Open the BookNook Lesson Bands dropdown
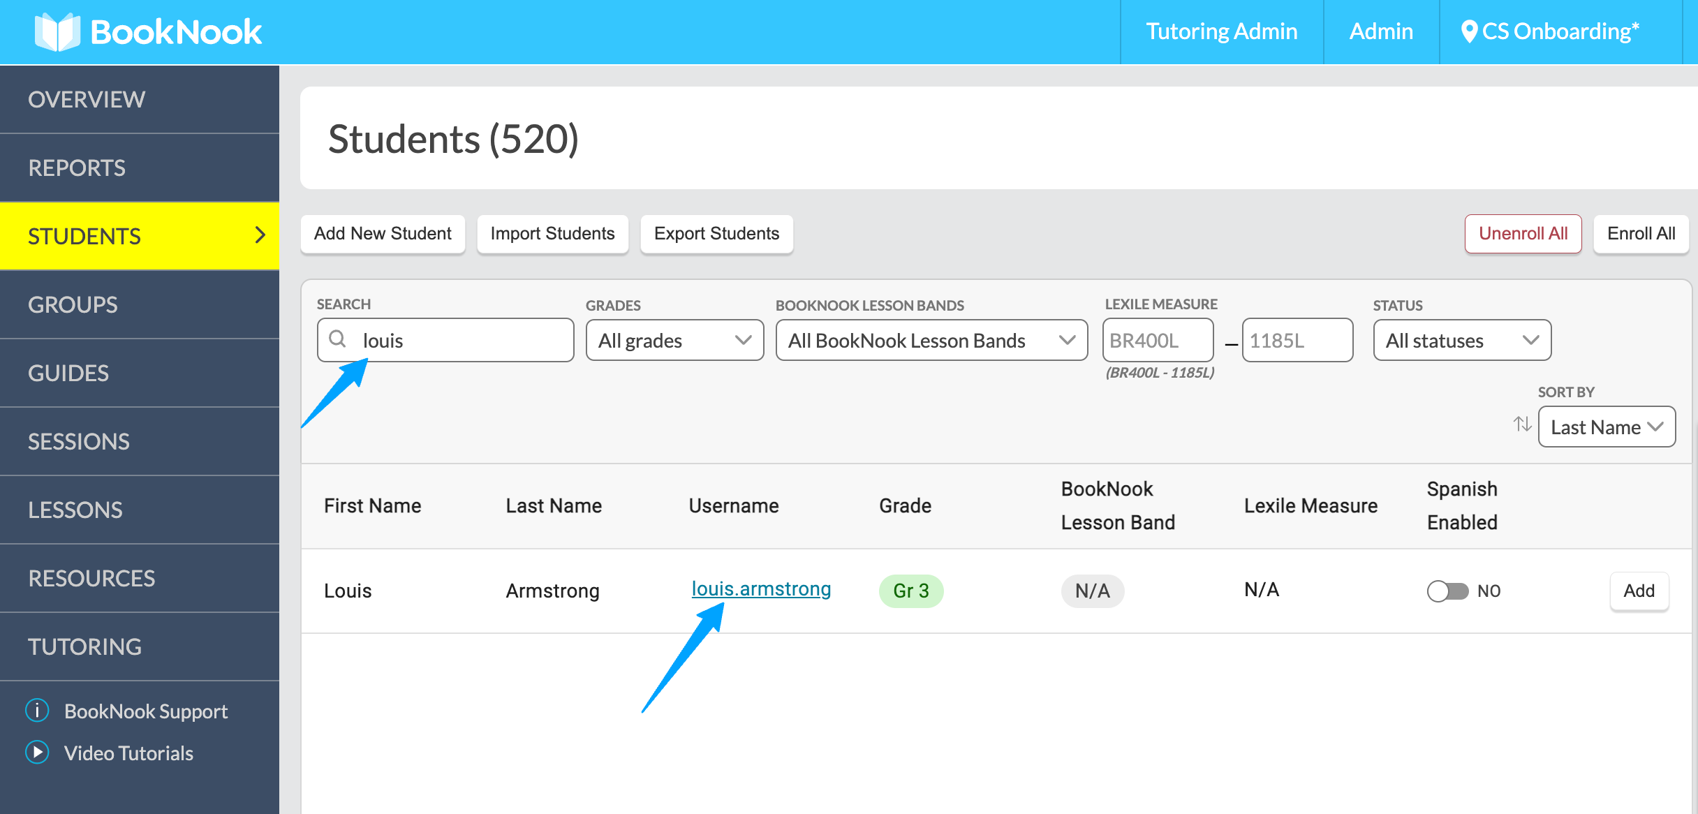This screenshot has height=814, width=1698. point(931,340)
